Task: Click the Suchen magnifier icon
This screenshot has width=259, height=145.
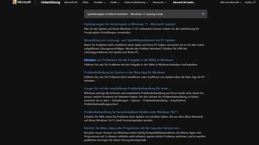Action: click(254, 2)
